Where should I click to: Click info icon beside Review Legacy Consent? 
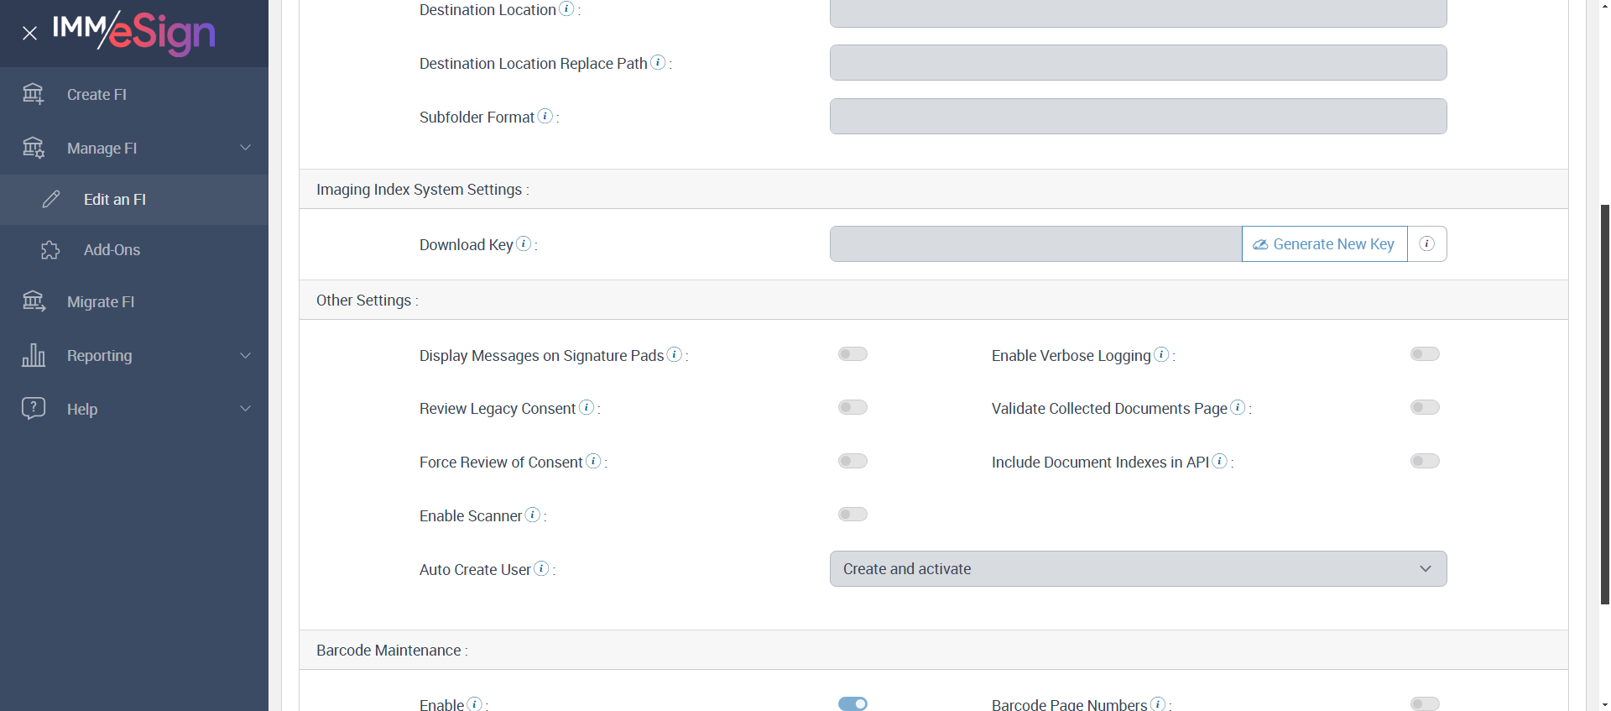[587, 407]
